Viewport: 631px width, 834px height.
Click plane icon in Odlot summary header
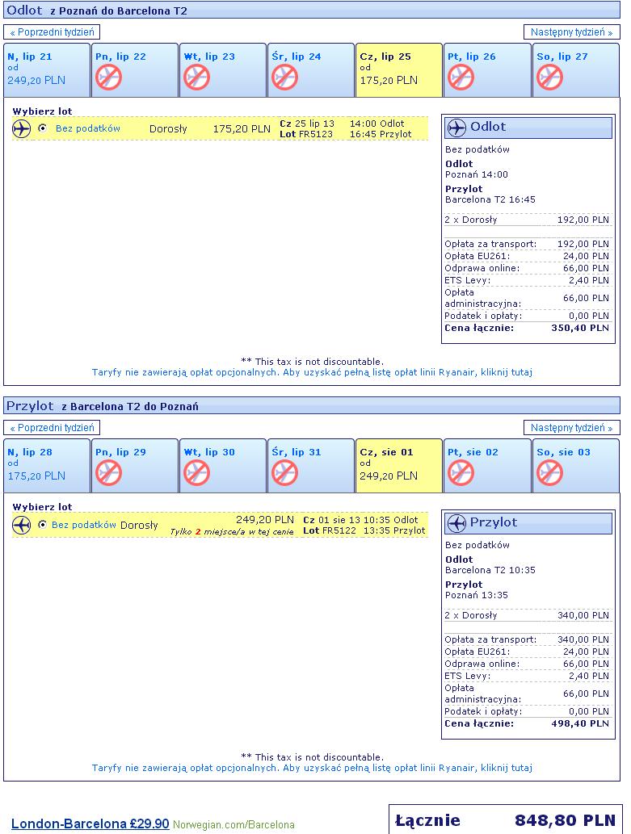click(x=456, y=128)
